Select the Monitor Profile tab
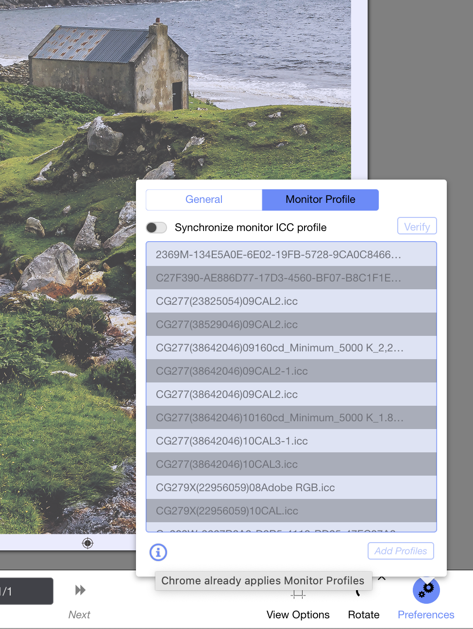This screenshot has height=629, width=473. tap(320, 199)
